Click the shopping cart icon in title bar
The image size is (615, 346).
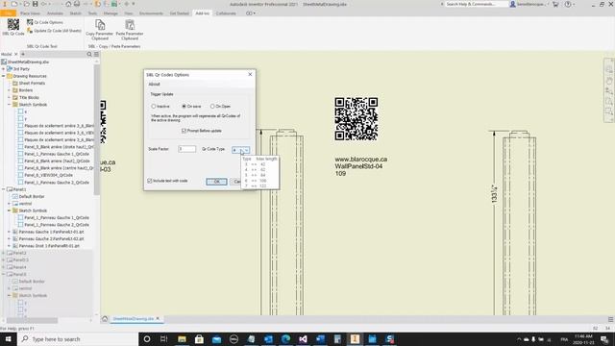555,4
